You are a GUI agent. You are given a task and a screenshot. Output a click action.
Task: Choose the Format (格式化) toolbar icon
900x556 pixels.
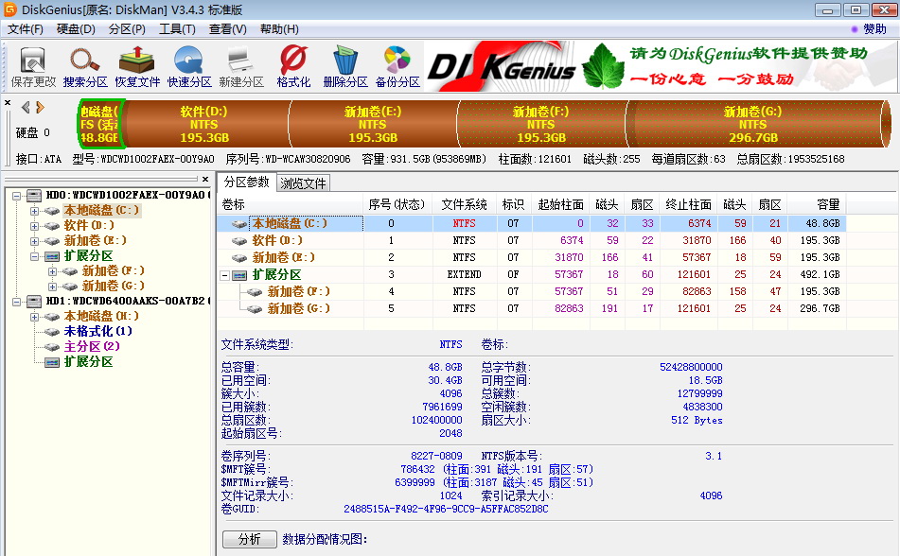pyautogui.click(x=293, y=67)
